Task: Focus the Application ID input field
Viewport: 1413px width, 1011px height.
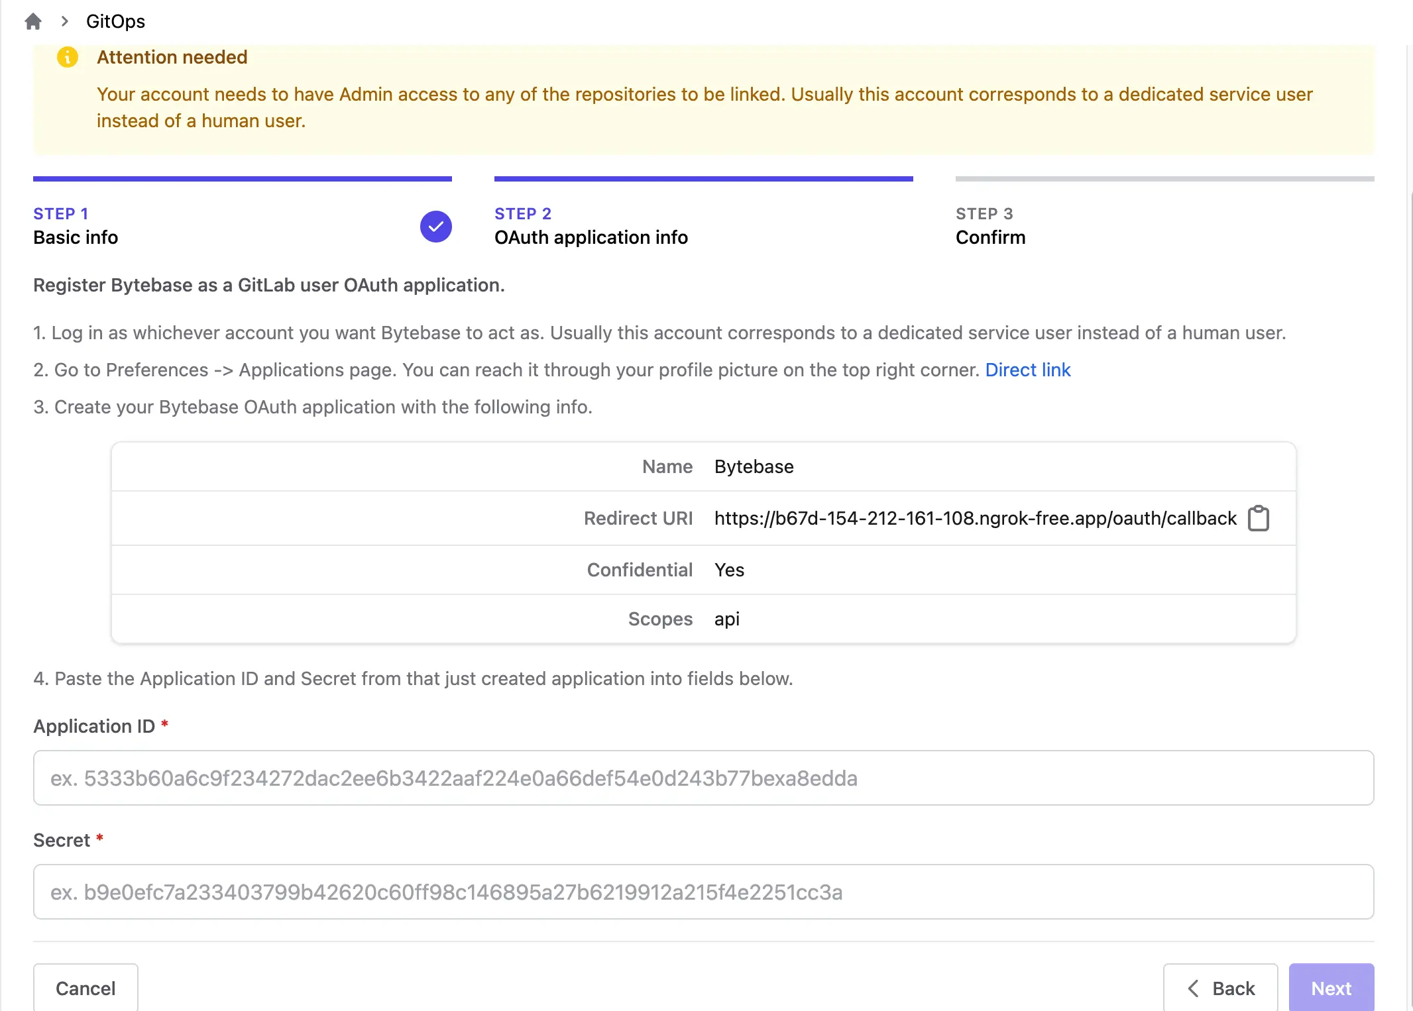Action: point(703,778)
